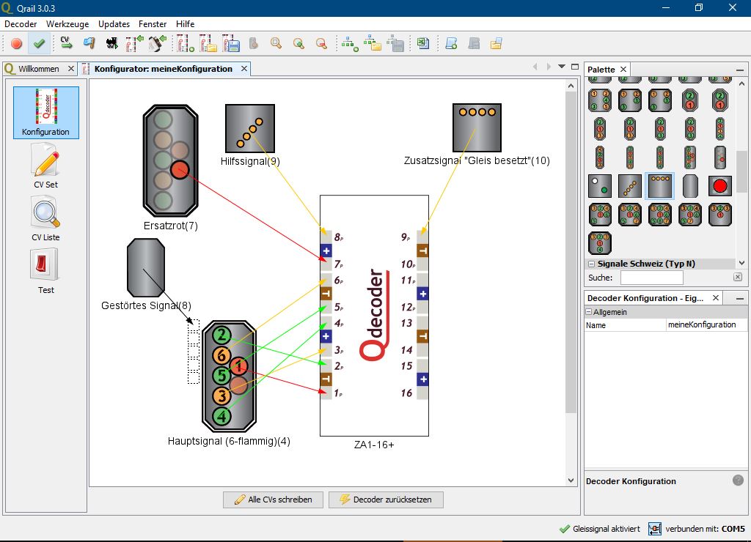Click the blue scroll icon with plus
This screenshot has height=542, width=751.
click(451, 43)
